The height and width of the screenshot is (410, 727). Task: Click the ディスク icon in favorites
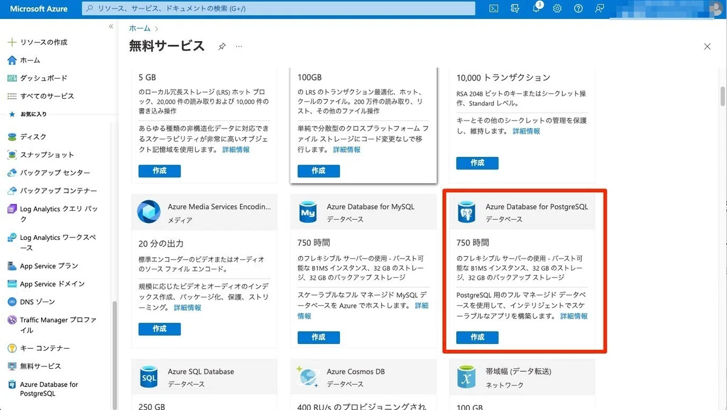pyautogui.click(x=12, y=137)
